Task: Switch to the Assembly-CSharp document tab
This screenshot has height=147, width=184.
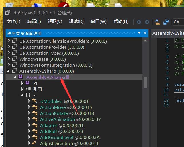Action: click(x=168, y=33)
